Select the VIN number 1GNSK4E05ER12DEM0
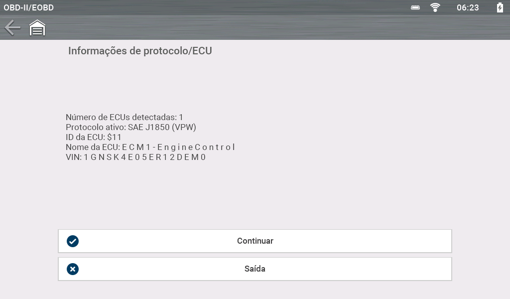The width and height of the screenshot is (510, 299). click(144, 157)
